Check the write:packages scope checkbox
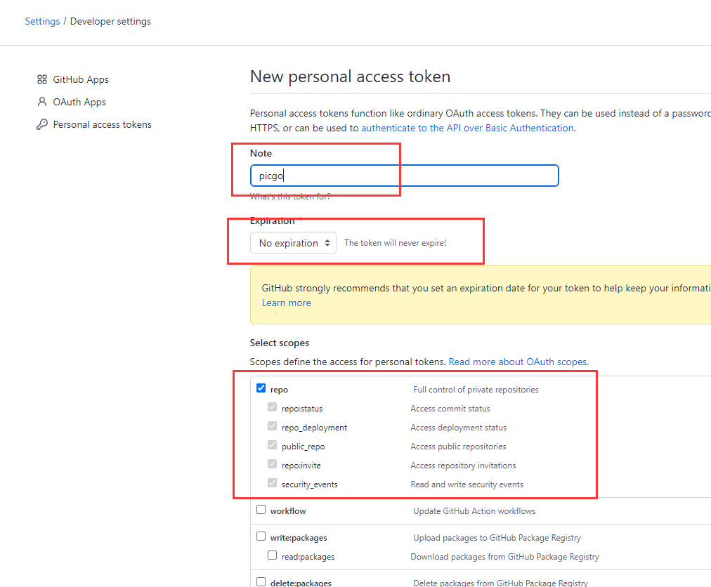 click(261, 536)
